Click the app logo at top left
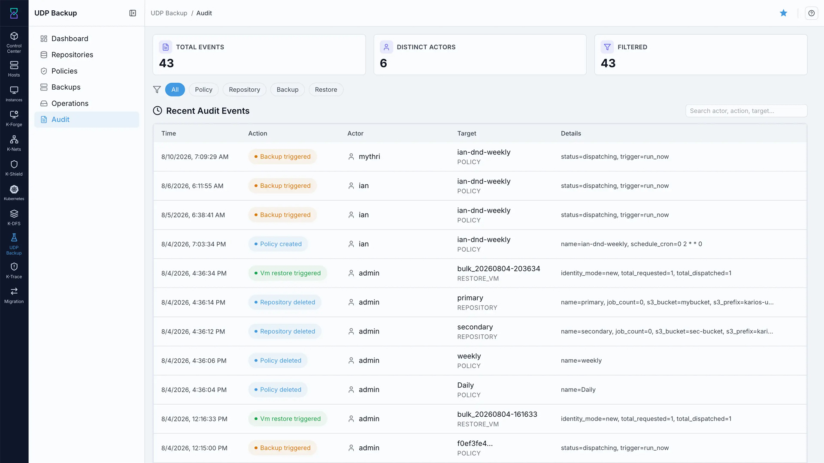 pyautogui.click(x=14, y=13)
